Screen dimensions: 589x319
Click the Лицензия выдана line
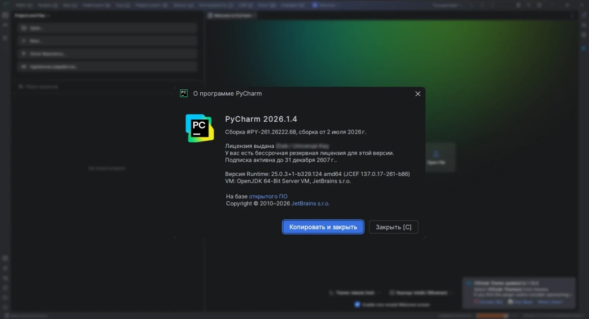(277, 146)
